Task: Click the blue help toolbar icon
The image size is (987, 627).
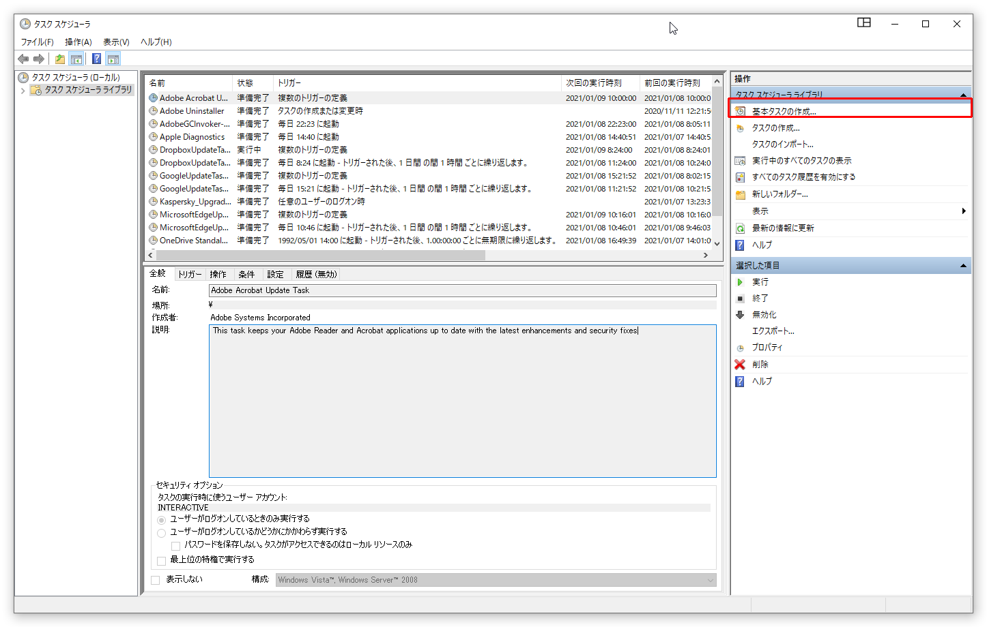Action: 97,59
